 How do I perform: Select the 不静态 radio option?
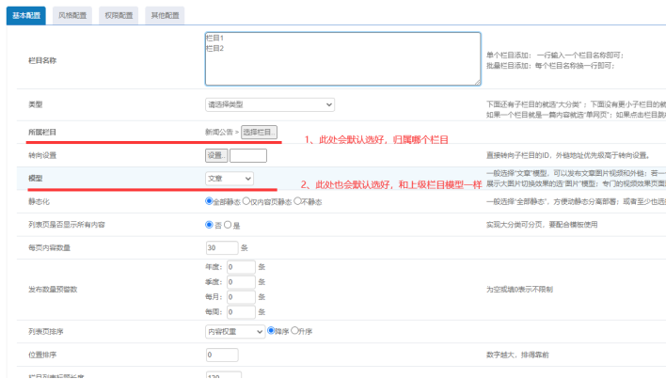pyautogui.click(x=299, y=201)
